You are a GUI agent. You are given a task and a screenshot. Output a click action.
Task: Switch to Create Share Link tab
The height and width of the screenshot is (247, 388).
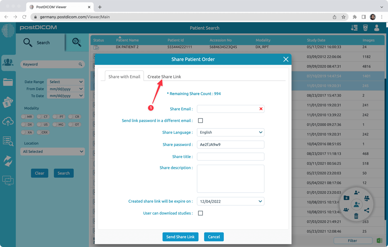pyautogui.click(x=164, y=77)
